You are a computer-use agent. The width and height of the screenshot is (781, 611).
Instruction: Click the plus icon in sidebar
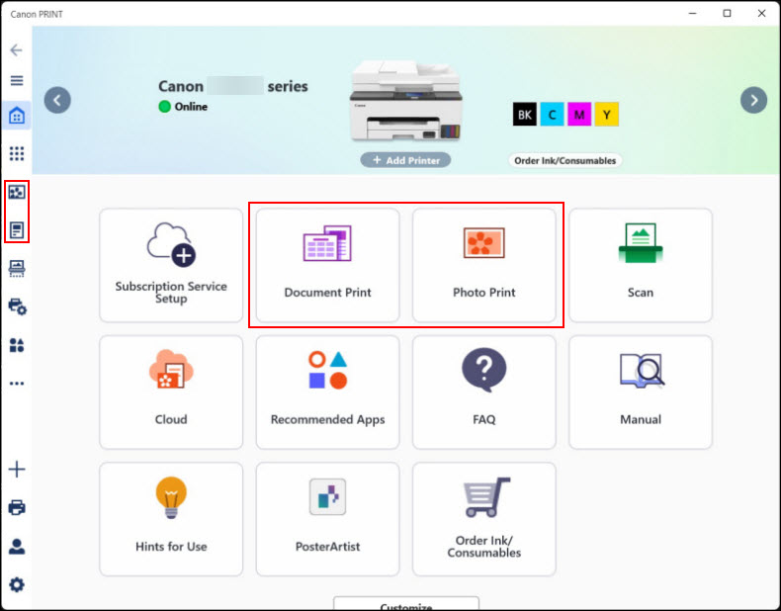coord(16,470)
